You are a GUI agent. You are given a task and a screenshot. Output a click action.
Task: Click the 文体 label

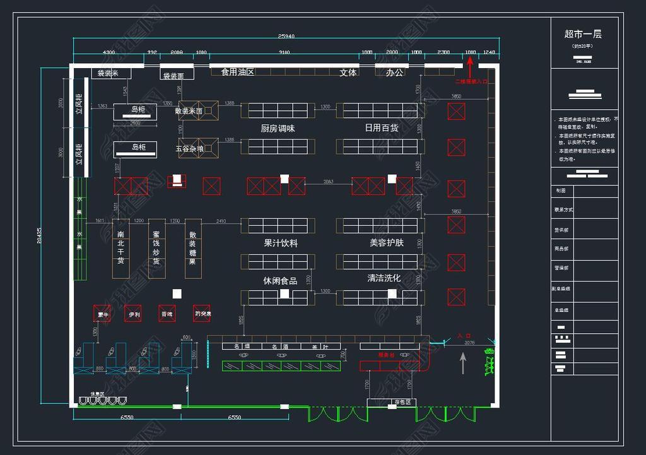[x=348, y=73]
